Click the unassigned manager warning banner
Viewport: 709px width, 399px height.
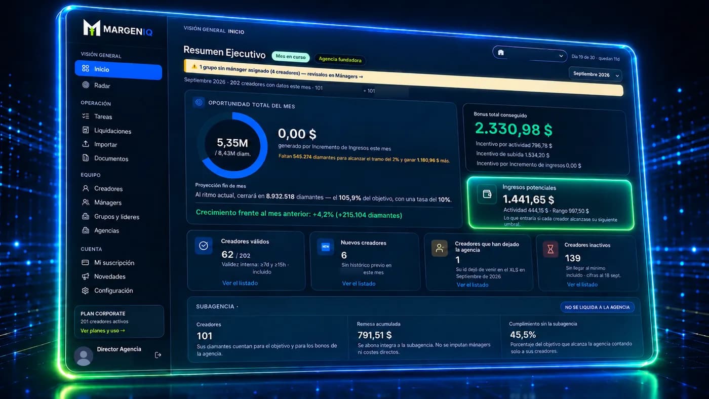[x=403, y=77]
